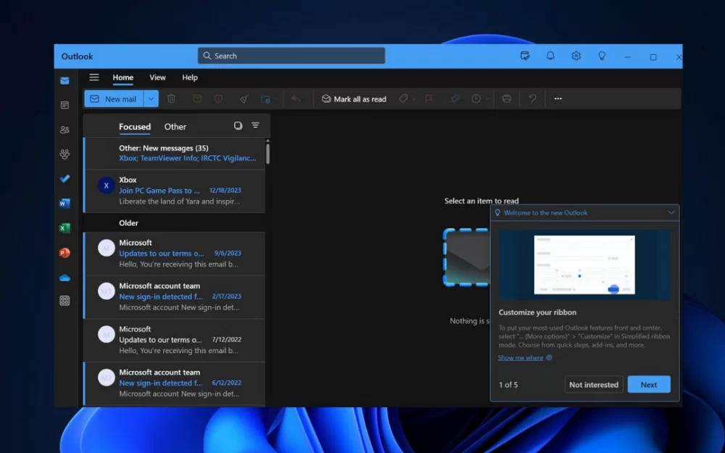
Task: Click the Delete trash icon in the ribbon
Action: (x=171, y=99)
